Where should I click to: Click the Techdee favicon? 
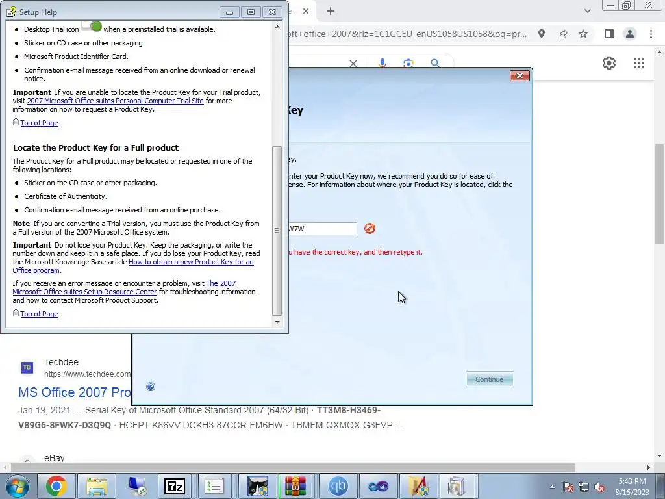pyautogui.click(x=27, y=368)
